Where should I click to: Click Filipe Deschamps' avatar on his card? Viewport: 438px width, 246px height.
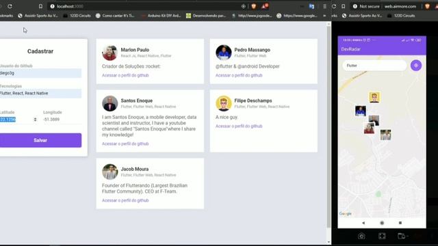224,103
